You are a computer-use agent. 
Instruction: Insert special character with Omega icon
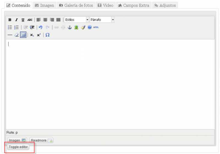pyautogui.click(x=47, y=35)
